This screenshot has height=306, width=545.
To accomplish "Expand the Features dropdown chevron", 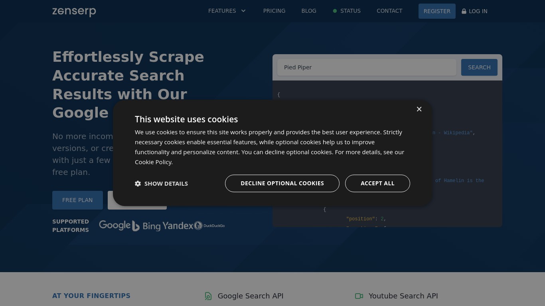I will (243, 11).
